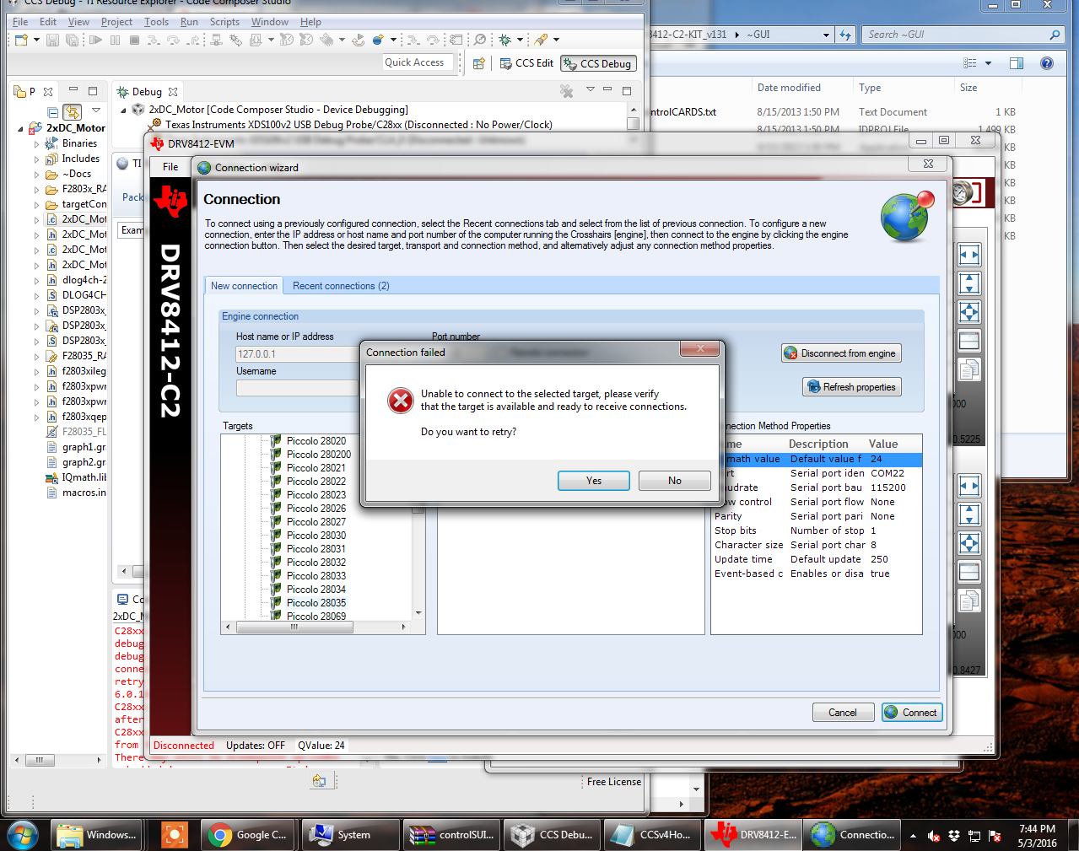This screenshot has height=851, width=1079.
Task: Expand the Includes tree node
Action: (x=36, y=159)
